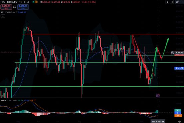This screenshot has height=123, width=184.
Task: Select the MACD 12 26 close legend
Action: [8, 100]
